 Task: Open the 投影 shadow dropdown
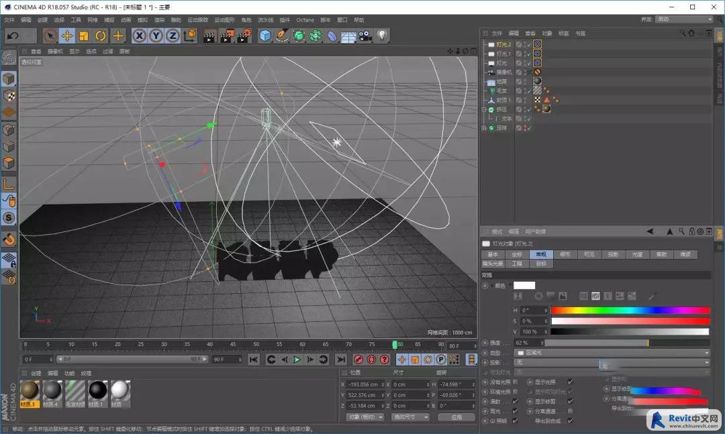[x=612, y=362]
